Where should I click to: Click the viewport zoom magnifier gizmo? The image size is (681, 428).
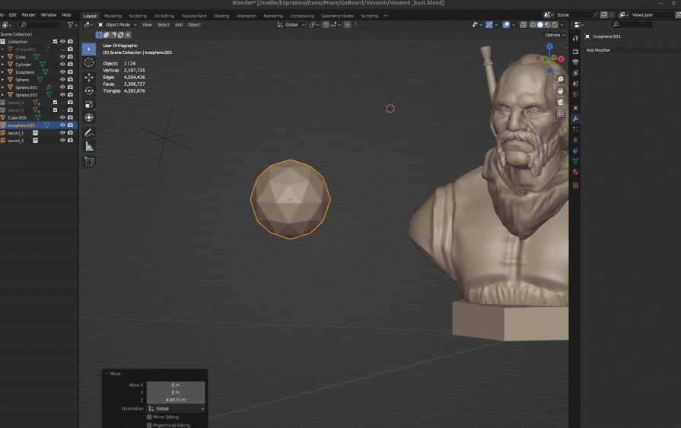pyautogui.click(x=561, y=79)
